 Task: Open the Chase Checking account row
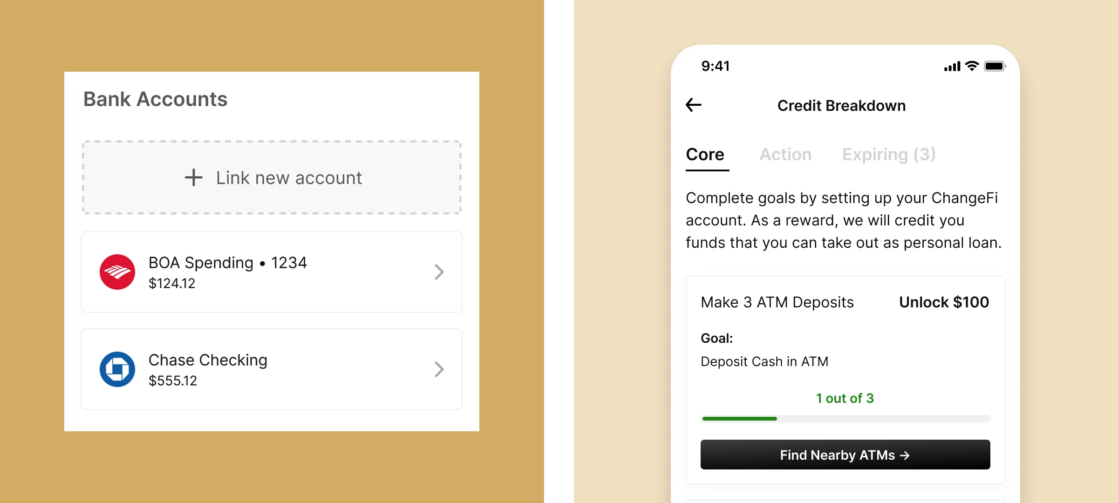pyautogui.click(x=272, y=369)
